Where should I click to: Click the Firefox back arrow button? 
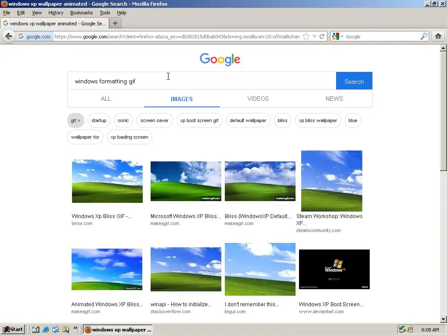tap(9, 37)
